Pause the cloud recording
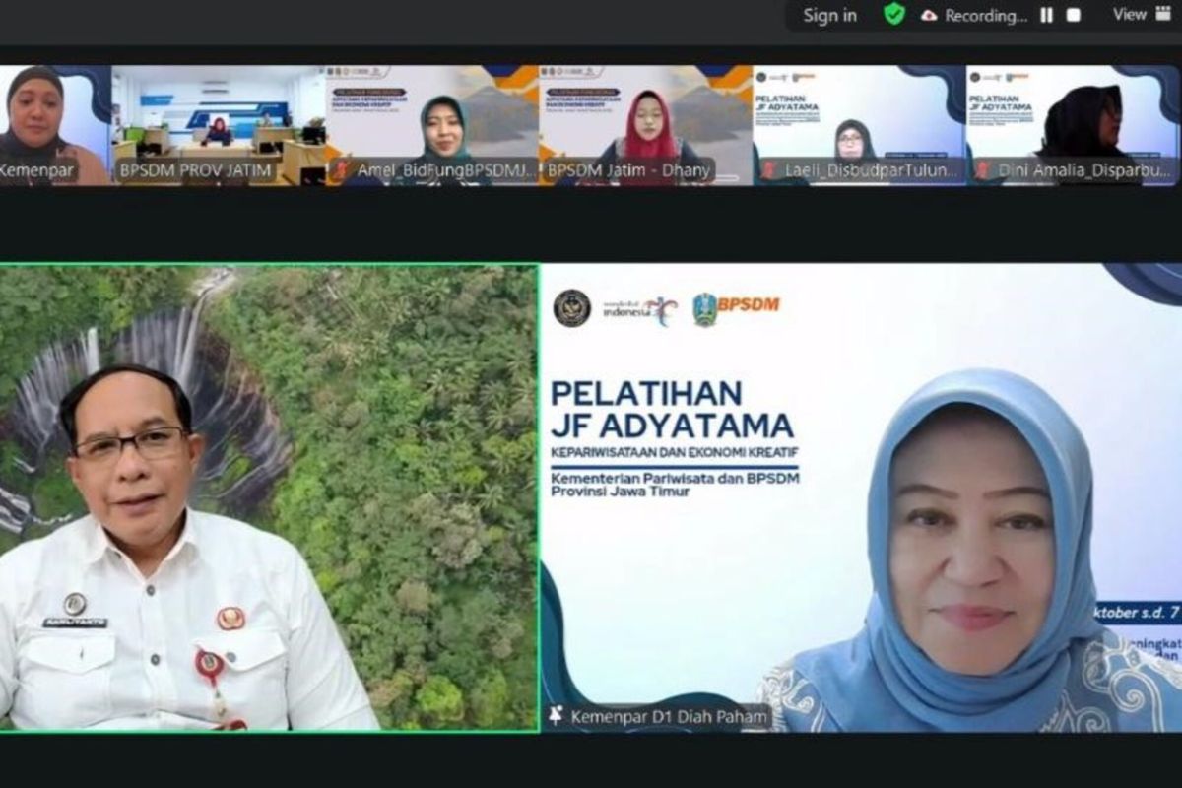Image resolution: width=1182 pixels, height=788 pixels. [x=1046, y=14]
